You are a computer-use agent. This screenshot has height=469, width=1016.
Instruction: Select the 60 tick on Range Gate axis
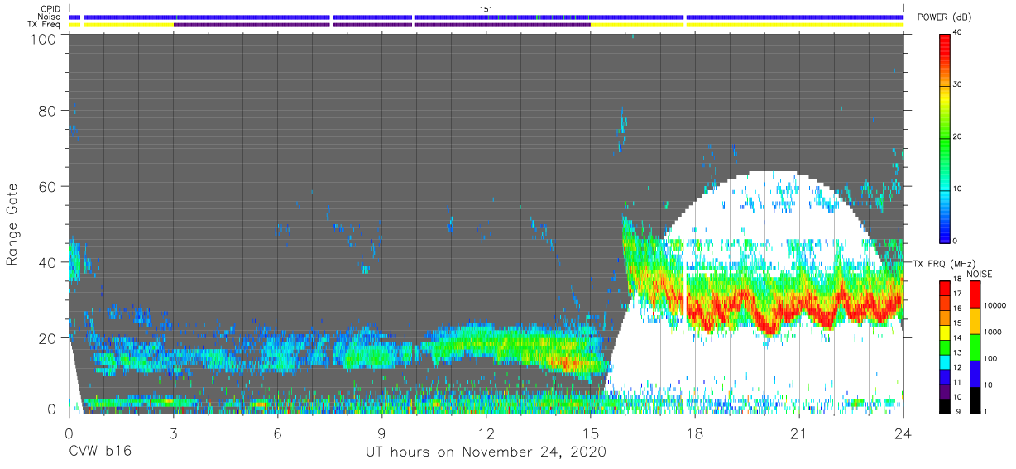[x=47, y=186]
